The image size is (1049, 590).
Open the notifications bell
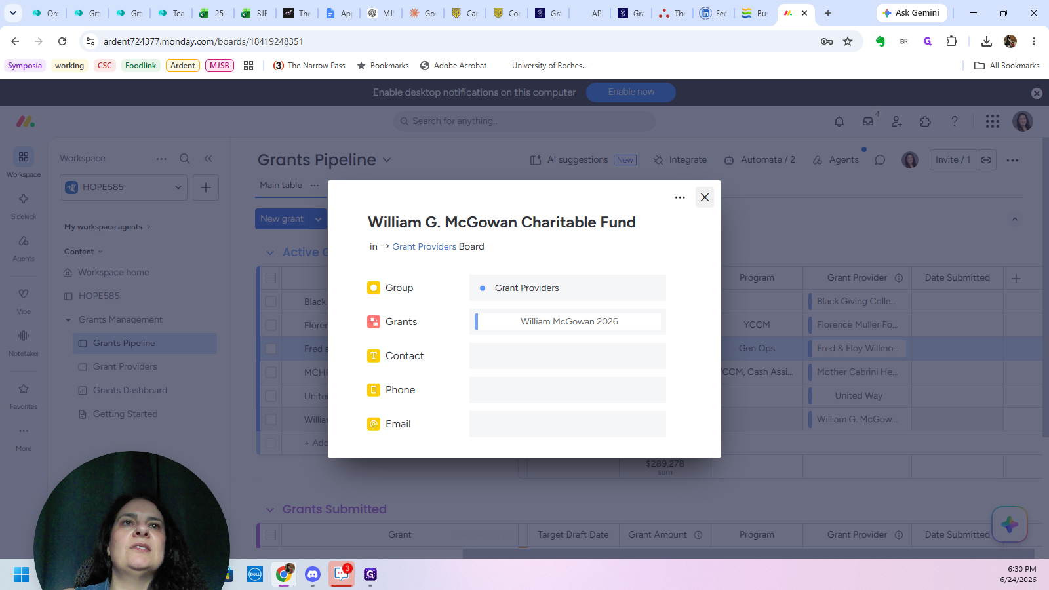(x=839, y=121)
